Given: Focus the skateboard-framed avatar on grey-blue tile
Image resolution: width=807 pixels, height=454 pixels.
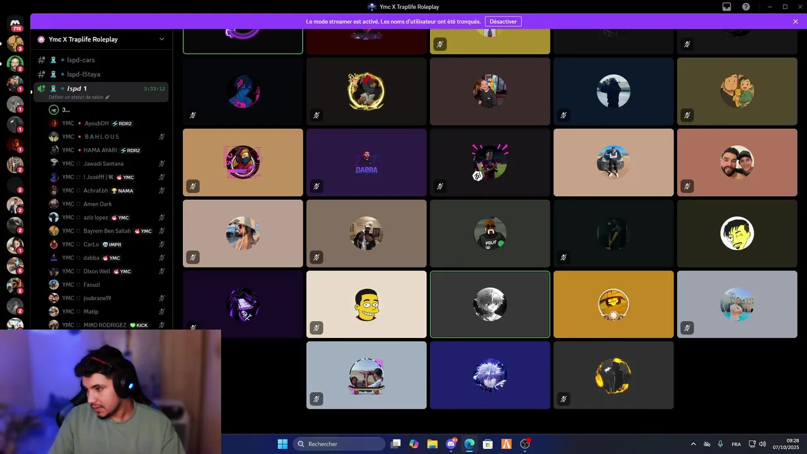Looking at the screenshot, I should [x=366, y=375].
